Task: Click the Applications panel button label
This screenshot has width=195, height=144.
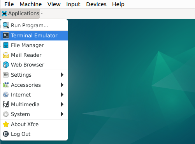Action: point(24,14)
